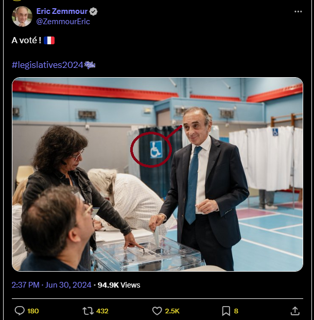Click the 432 reposts count
The width and height of the screenshot is (314, 320).
tap(102, 311)
